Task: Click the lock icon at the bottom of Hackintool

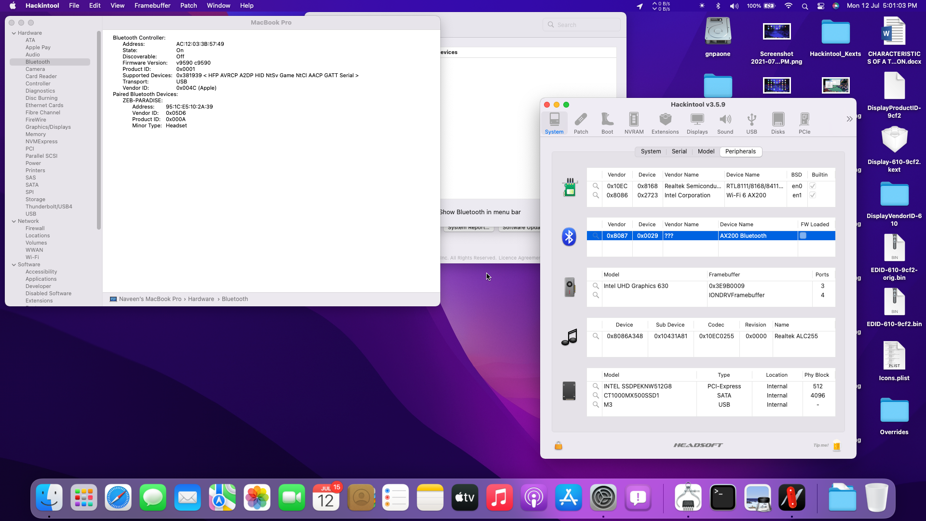Action: click(559, 445)
